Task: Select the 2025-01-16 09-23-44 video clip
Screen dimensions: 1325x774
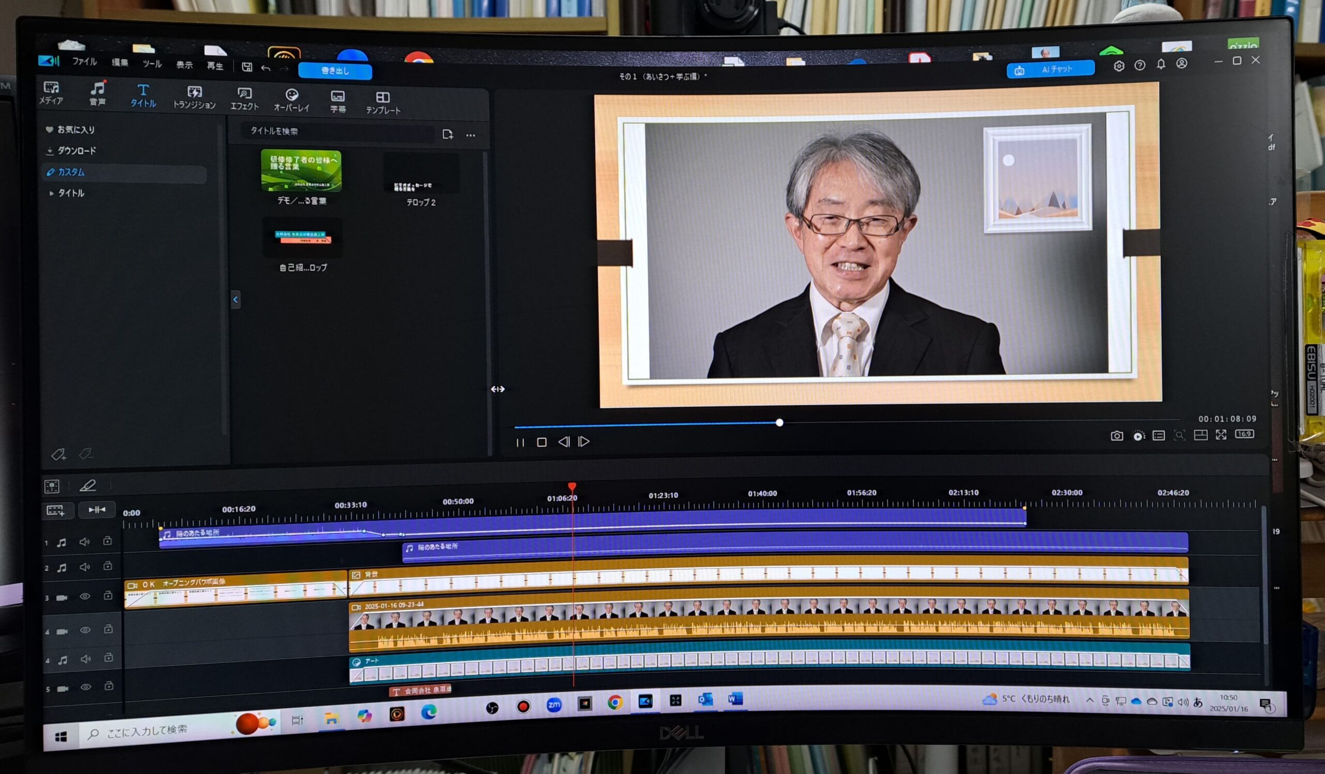Action: [769, 620]
